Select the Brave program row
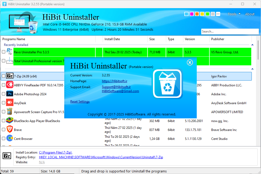Screen dimensions: 261x174 click(126, 130)
